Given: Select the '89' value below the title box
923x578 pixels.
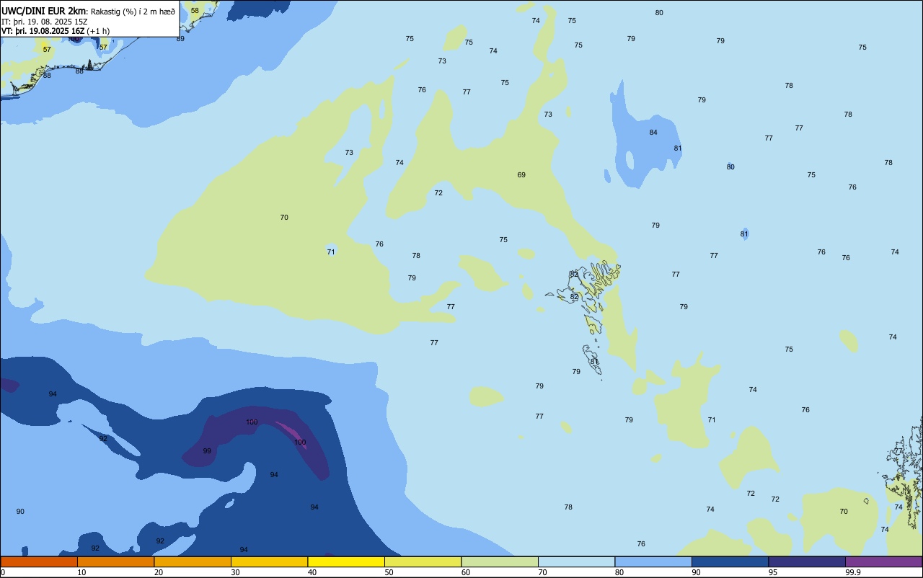Looking at the screenshot, I should [x=180, y=39].
